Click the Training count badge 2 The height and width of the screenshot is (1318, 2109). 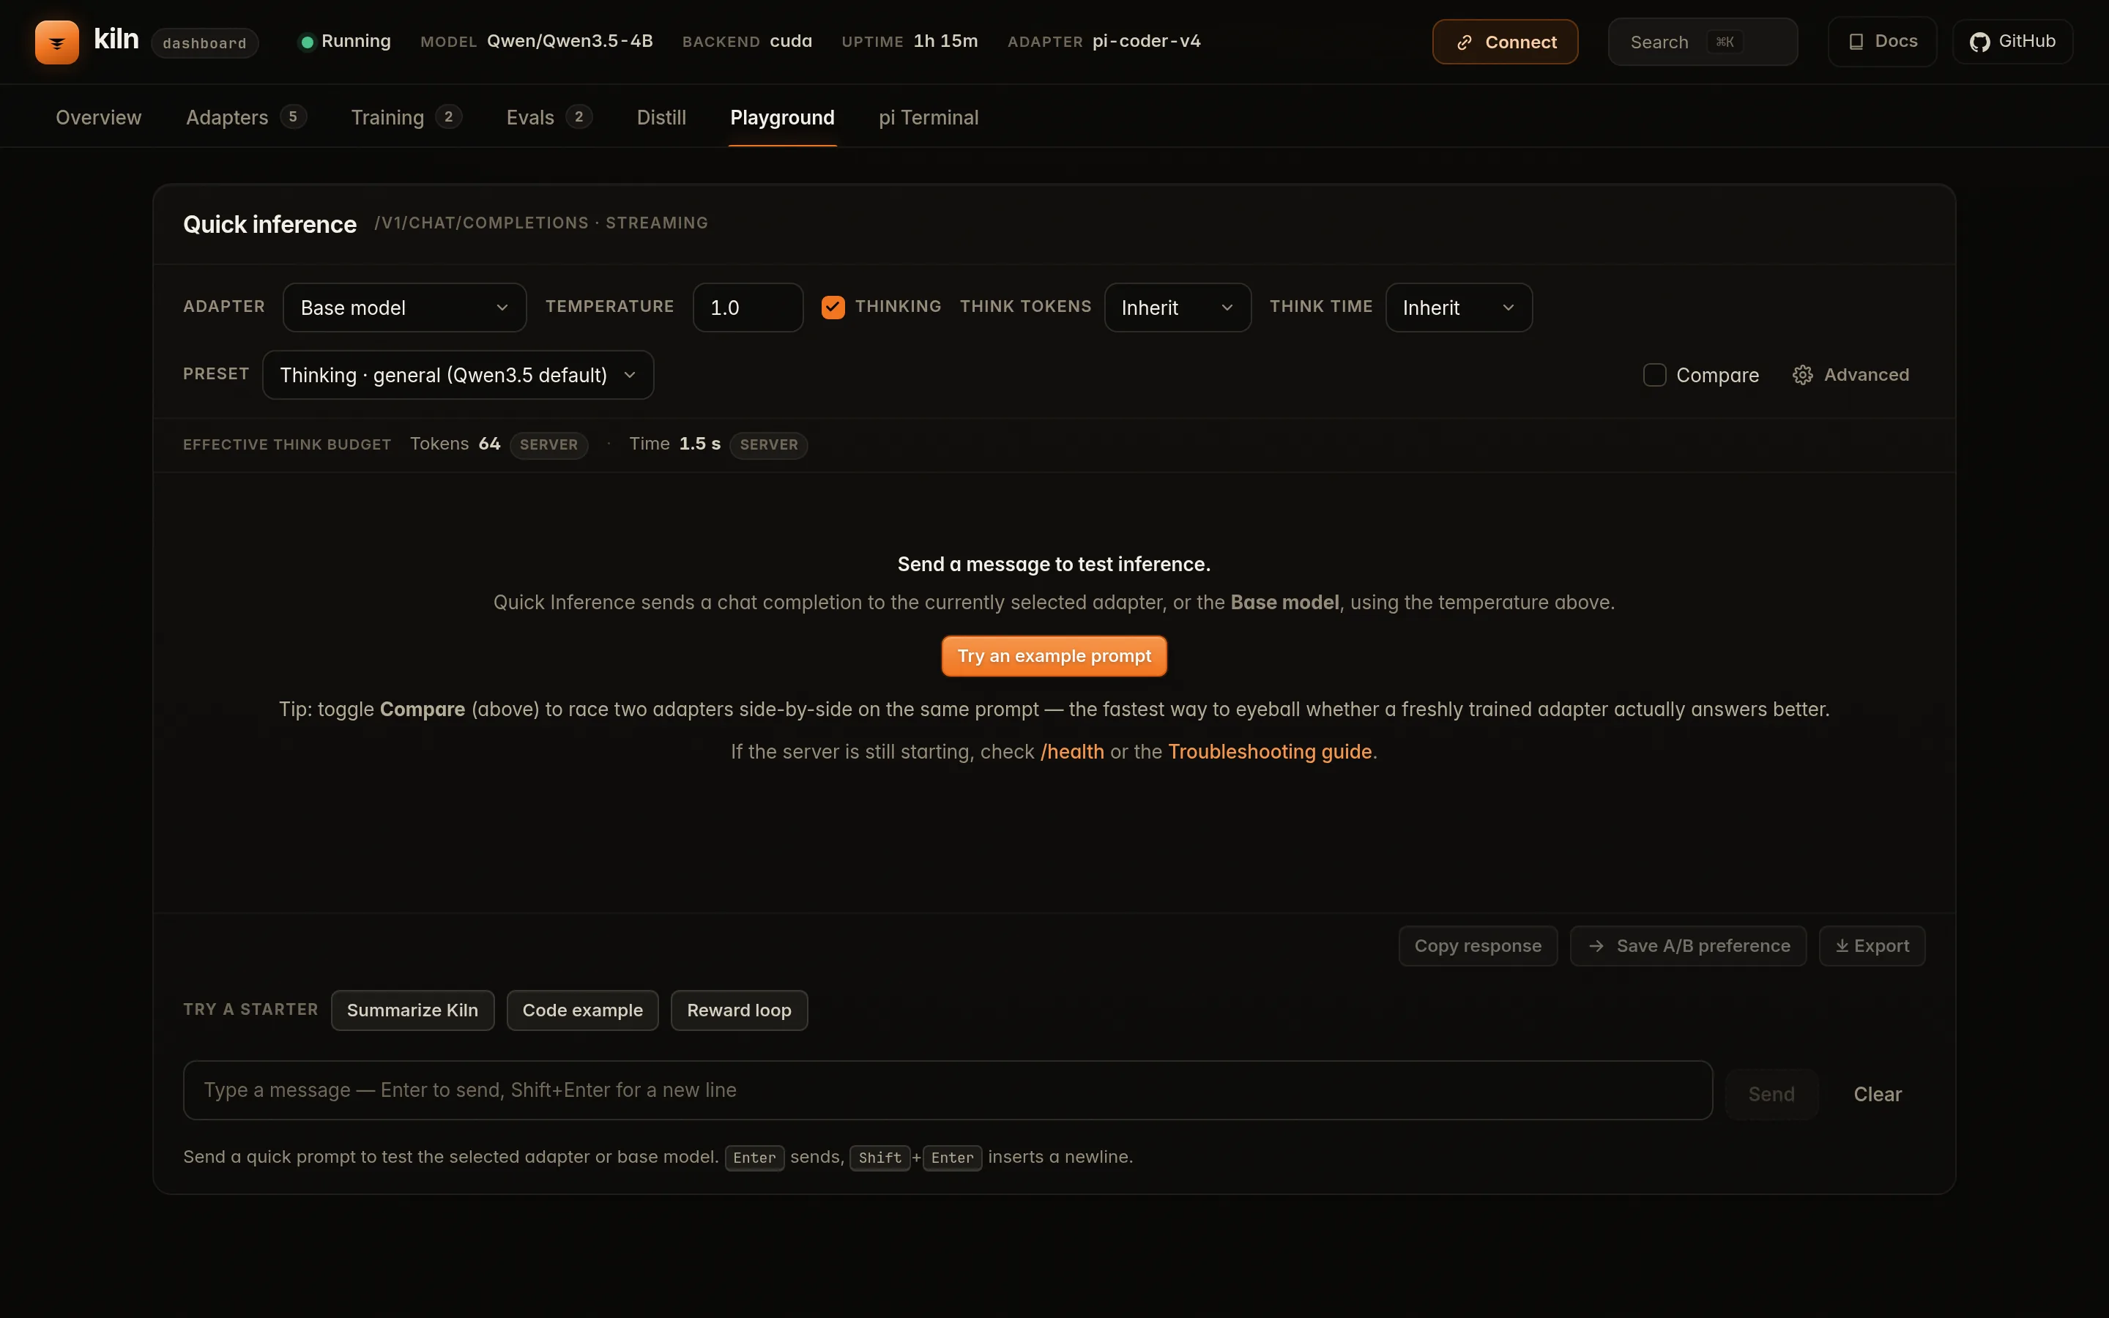pos(448,117)
